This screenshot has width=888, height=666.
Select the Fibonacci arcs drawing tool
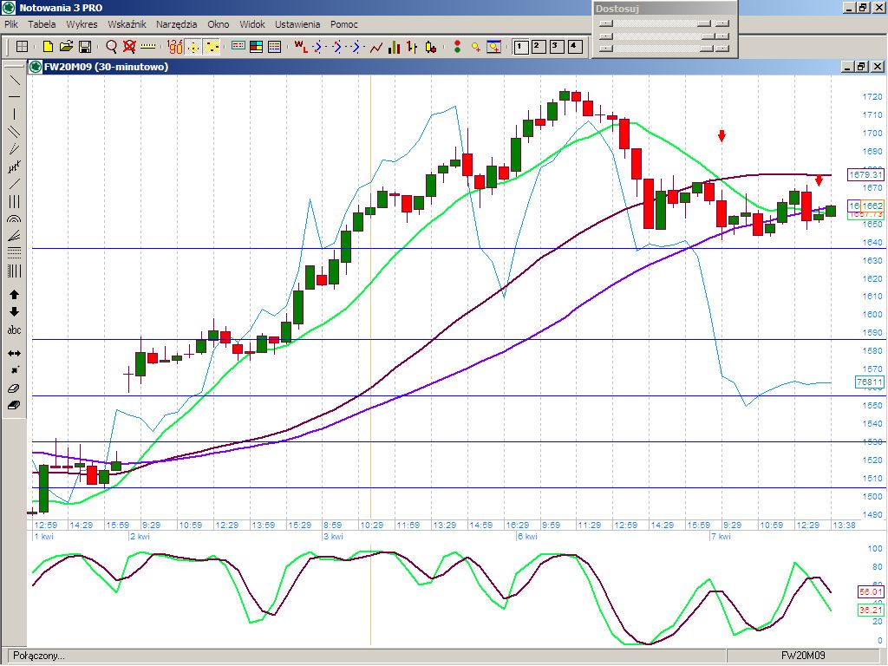coord(14,219)
